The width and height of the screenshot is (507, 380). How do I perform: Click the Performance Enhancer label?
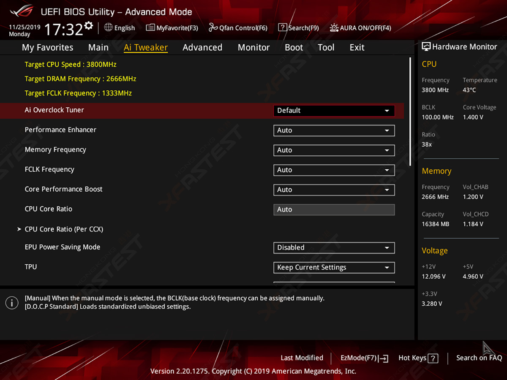(x=60, y=130)
